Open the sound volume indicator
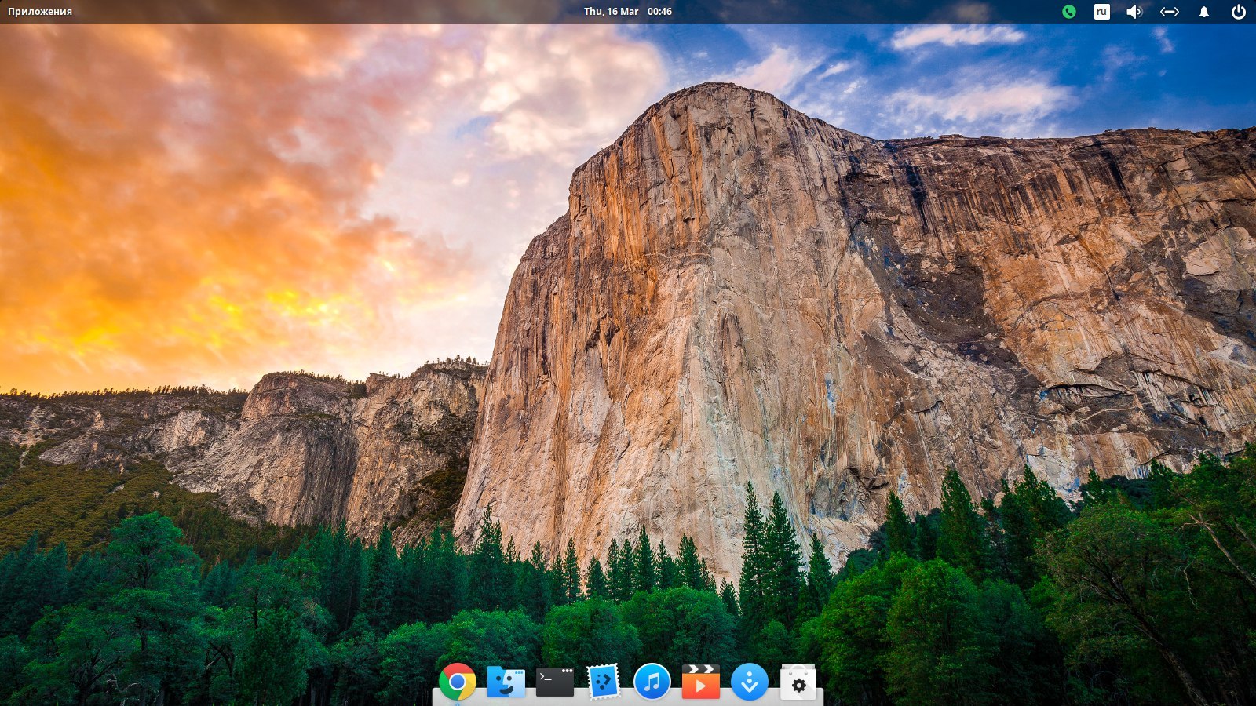This screenshot has height=706, width=1256. click(x=1134, y=12)
